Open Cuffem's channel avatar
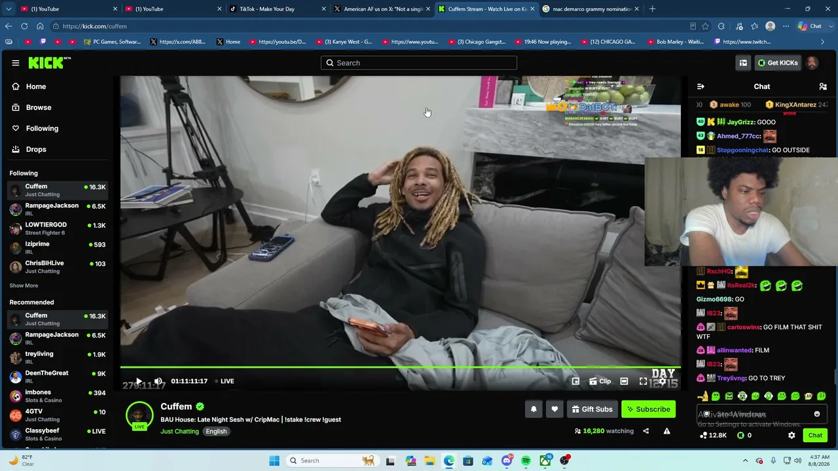Screen dimensions: 838x471 coord(139,415)
